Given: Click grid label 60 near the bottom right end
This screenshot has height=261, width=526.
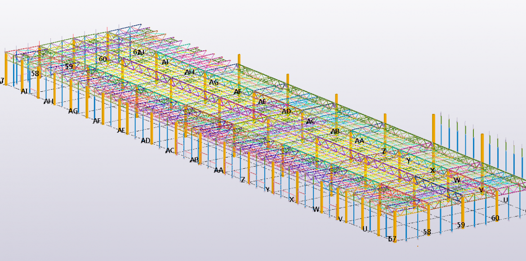Looking at the screenshot, I should 495,218.
